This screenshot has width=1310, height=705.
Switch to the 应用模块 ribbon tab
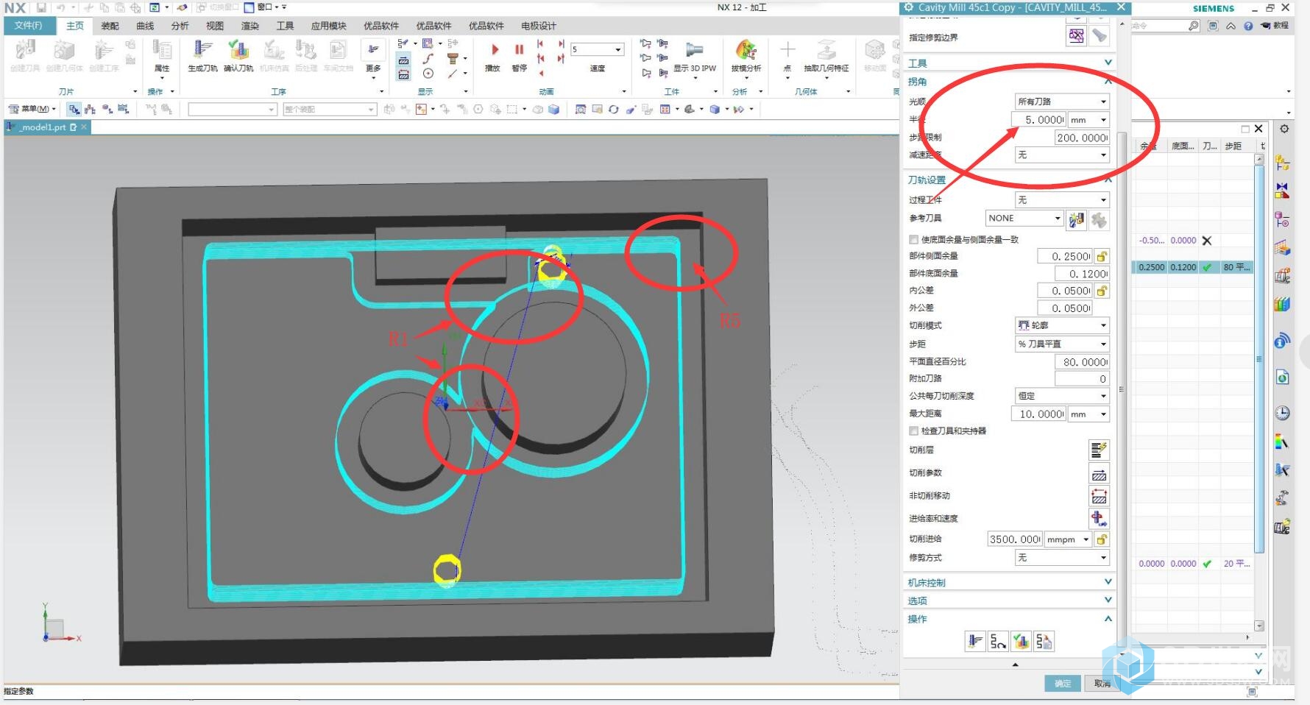[x=328, y=26]
